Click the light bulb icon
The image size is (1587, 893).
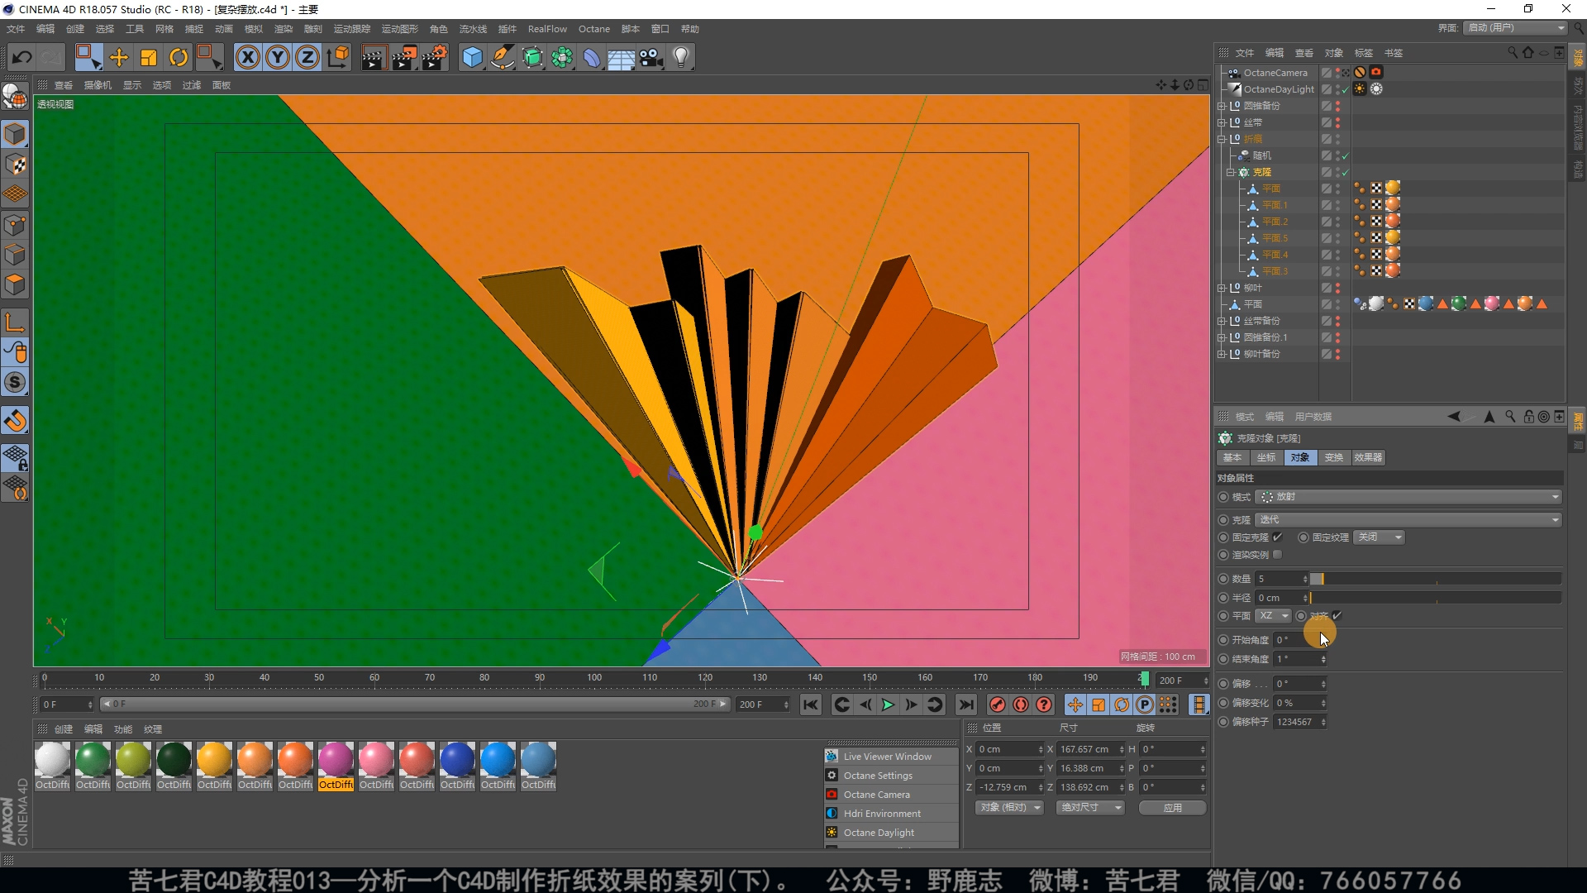pos(681,57)
